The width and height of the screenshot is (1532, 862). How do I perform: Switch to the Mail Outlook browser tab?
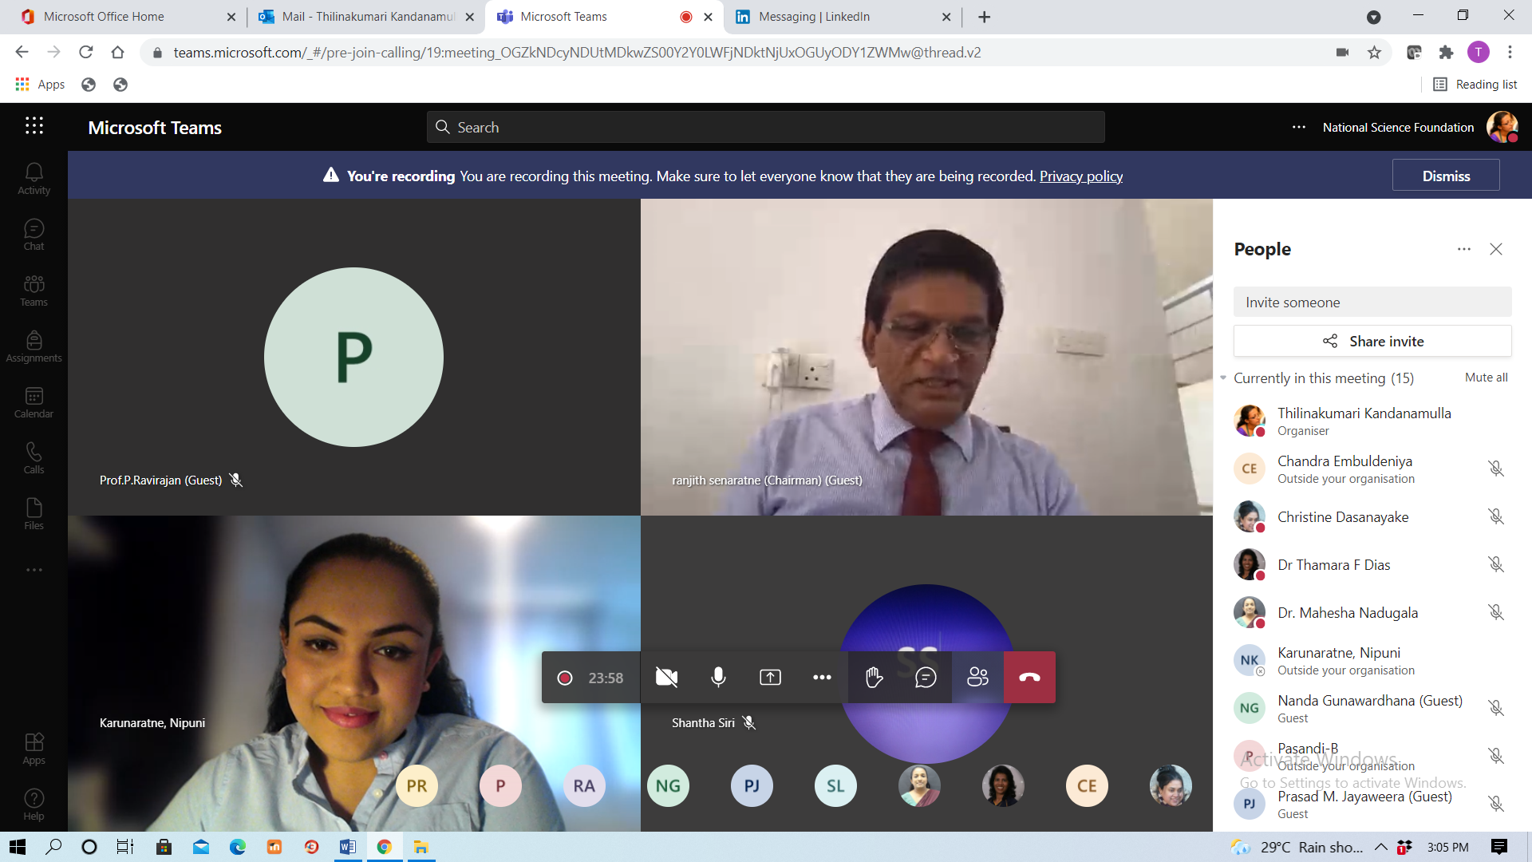coord(366,17)
